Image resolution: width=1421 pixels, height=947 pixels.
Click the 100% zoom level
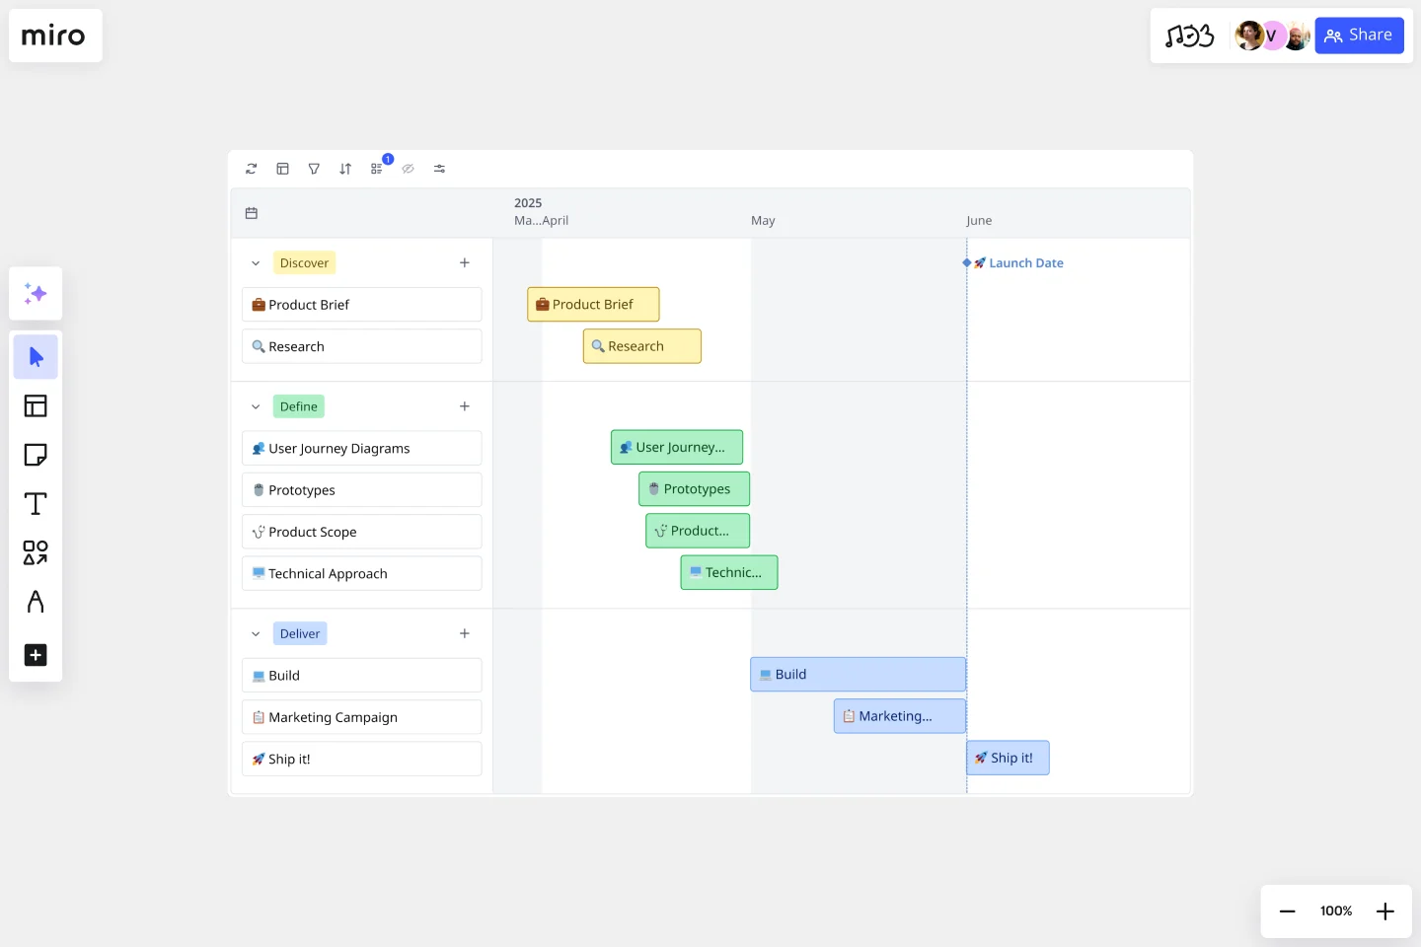coord(1336,911)
